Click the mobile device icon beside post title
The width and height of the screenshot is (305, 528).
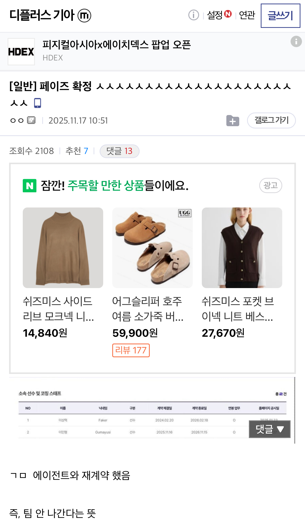[38, 103]
